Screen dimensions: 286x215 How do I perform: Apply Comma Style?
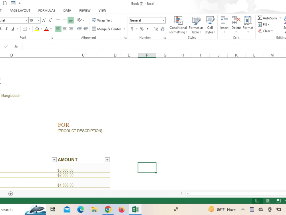coord(148,29)
